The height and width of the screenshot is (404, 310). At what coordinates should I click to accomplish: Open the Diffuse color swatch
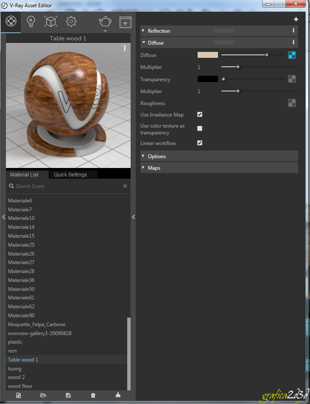pyautogui.click(x=208, y=55)
